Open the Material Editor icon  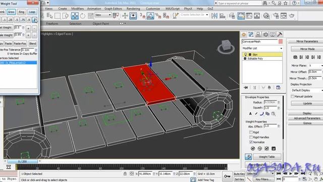pos(266,16)
